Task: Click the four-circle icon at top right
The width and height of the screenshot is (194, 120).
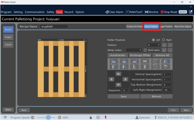Action: [x=191, y=12]
